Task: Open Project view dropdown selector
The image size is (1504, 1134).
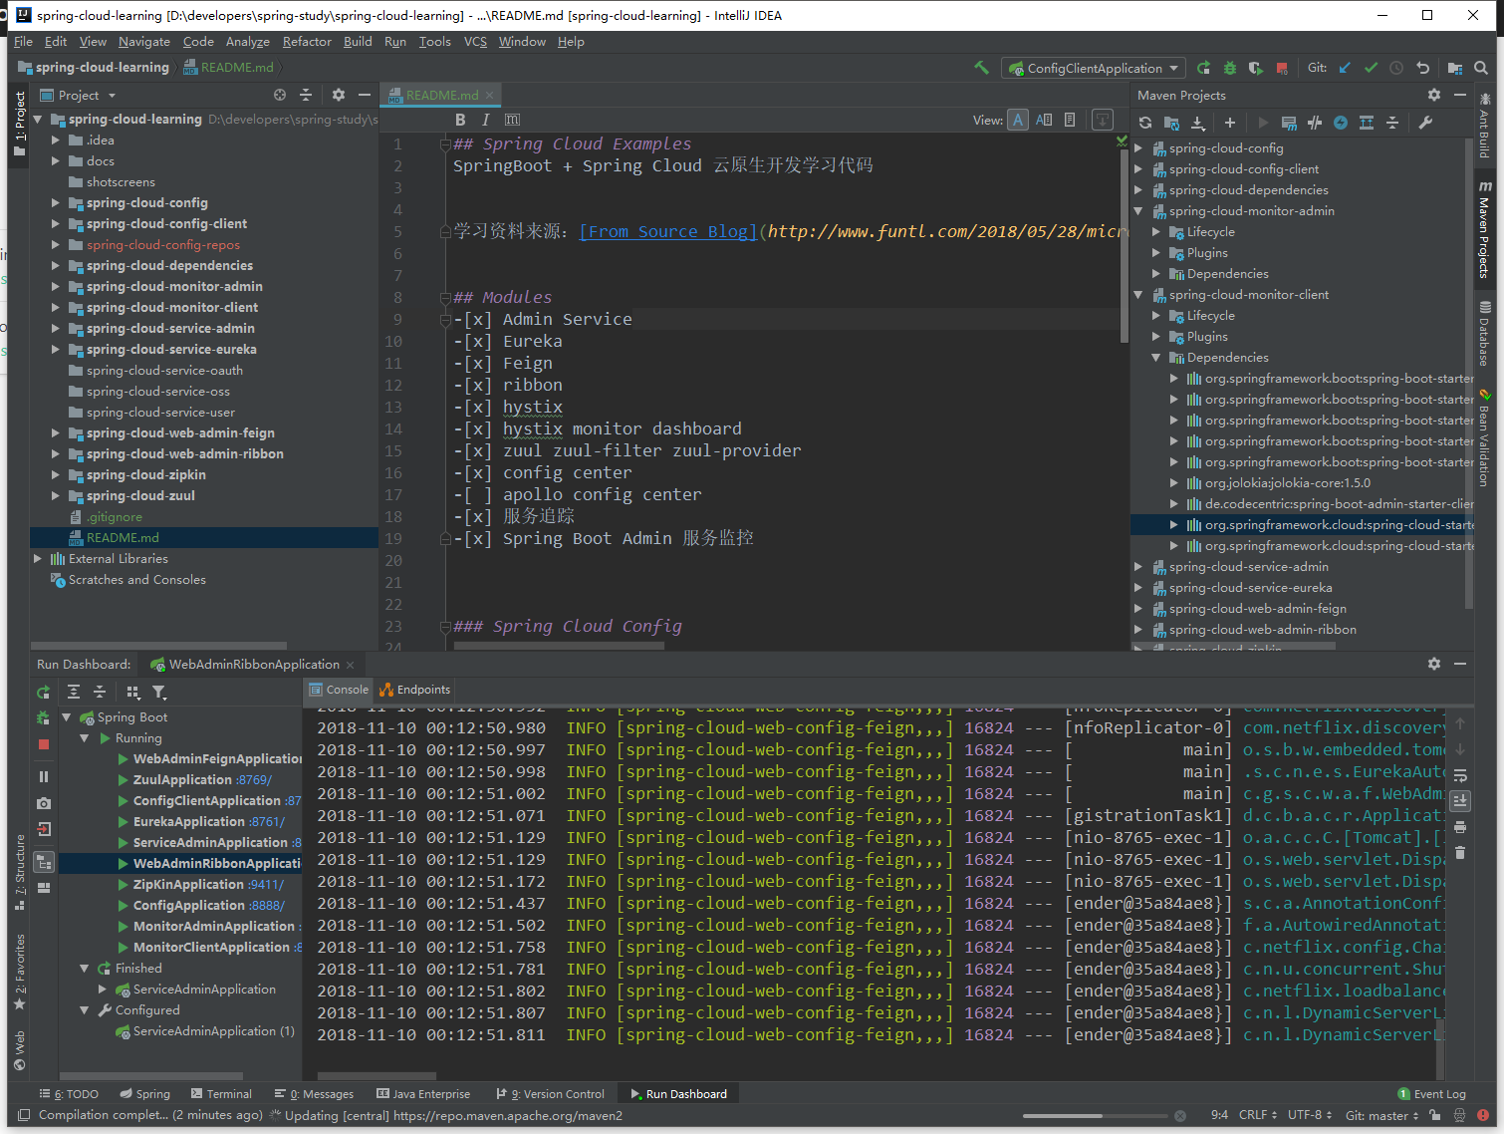Action: click(79, 95)
